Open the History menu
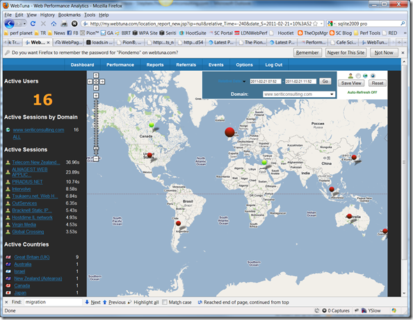Image resolution: width=413 pixels, height=320 pixels. [47, 15]
